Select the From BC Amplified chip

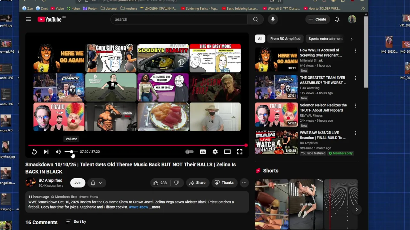285,39
